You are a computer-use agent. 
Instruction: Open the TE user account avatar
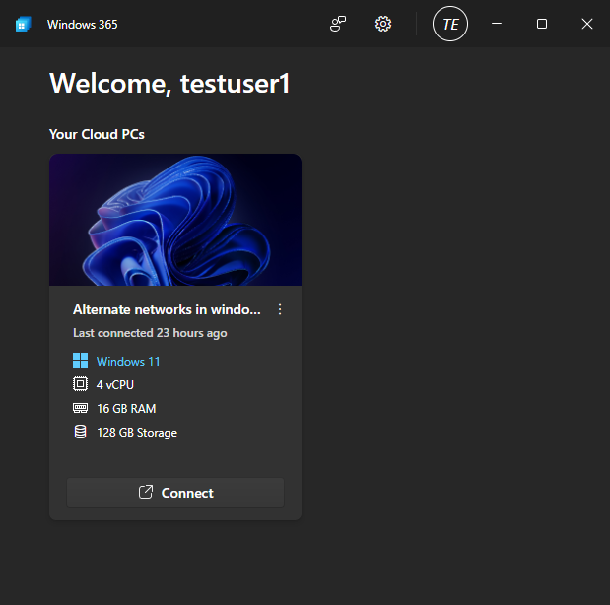[450, 24]
